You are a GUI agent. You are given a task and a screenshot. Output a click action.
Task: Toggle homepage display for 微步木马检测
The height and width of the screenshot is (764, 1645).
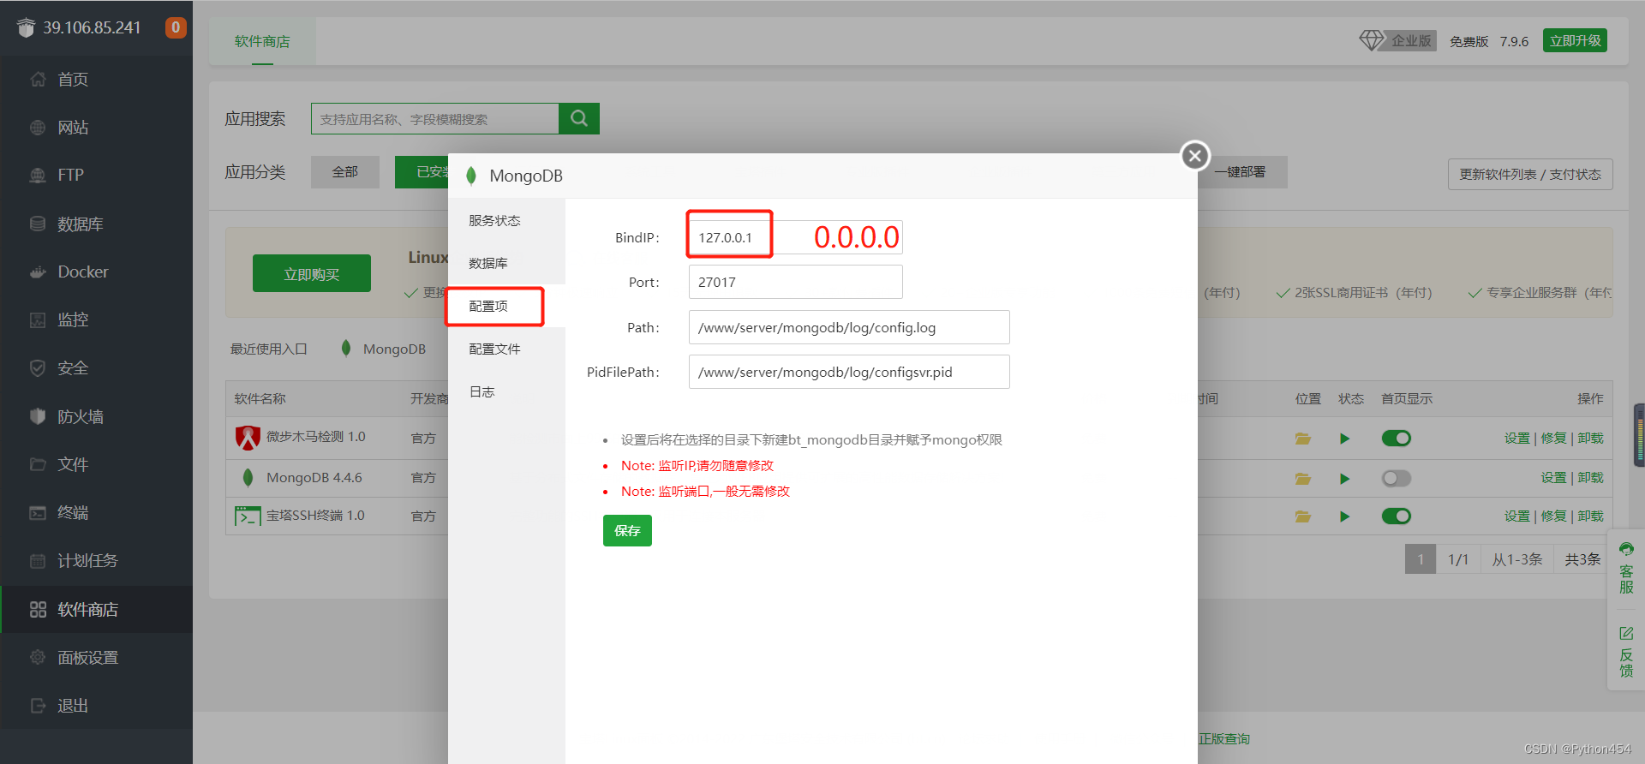[x=1397, y=439]
